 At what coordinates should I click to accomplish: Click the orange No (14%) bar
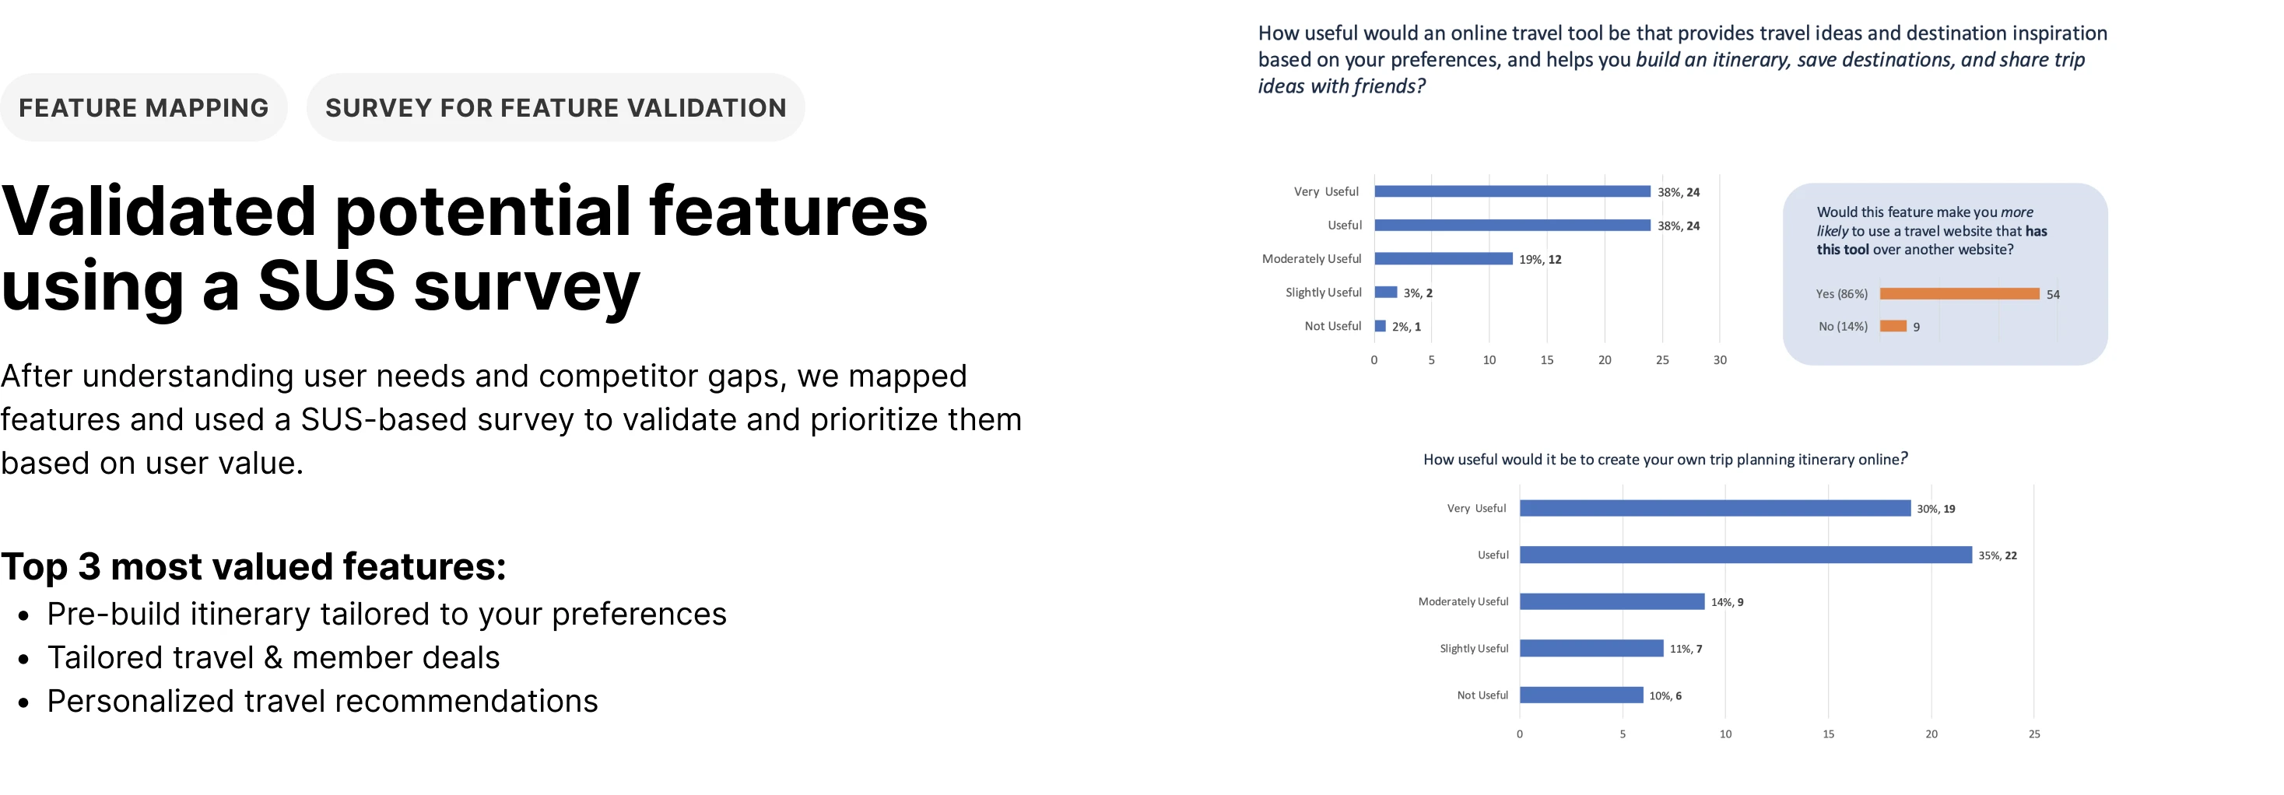pyautogui.click(x=1893, y=326)
